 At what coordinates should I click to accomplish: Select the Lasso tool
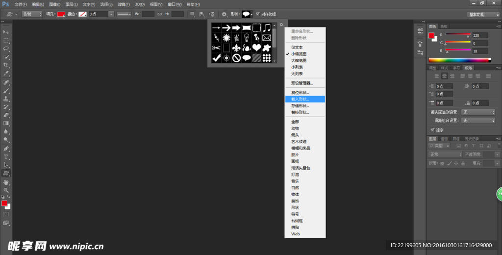(x=6, y=49)
